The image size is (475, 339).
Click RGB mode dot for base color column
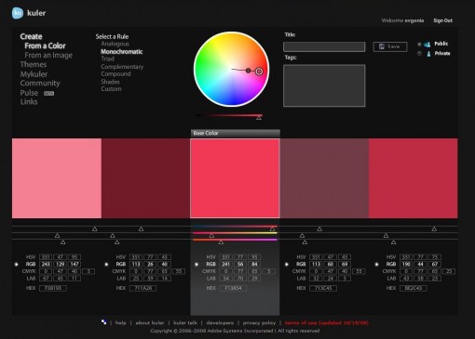point(197,265)
